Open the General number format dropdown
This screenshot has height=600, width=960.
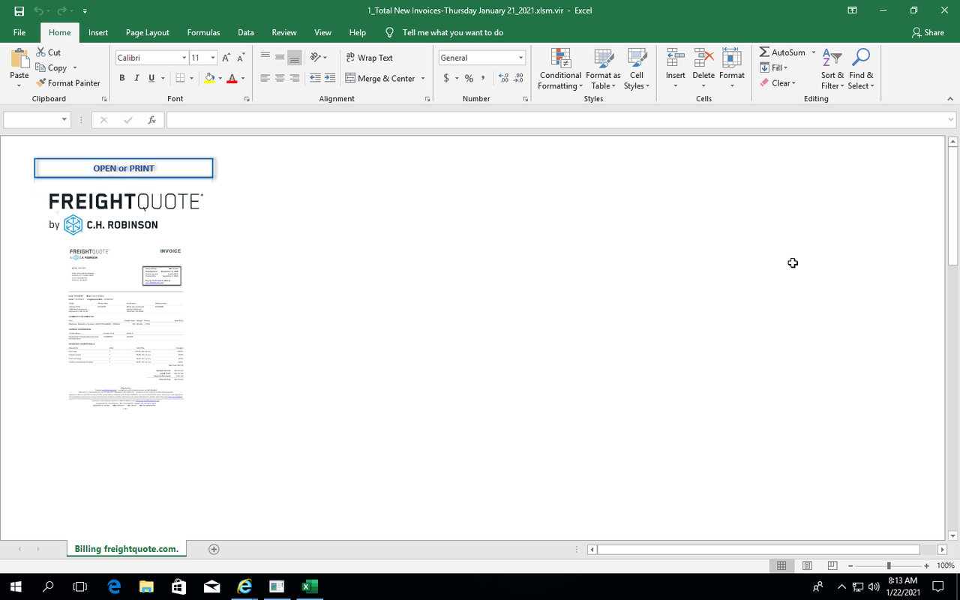click(520, 58)
